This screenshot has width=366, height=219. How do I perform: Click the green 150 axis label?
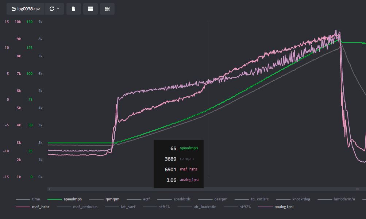click(30, 22)
